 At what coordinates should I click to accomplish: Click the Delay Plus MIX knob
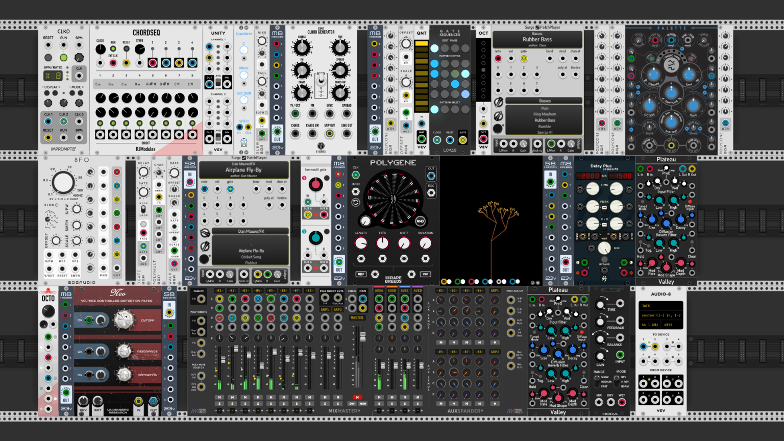pos(604,248)
